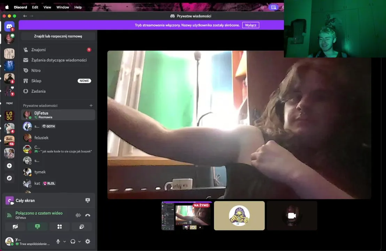386x251 pixels.
Task: Open the kat RLOL direct message
Action: (x=58, y=183)
